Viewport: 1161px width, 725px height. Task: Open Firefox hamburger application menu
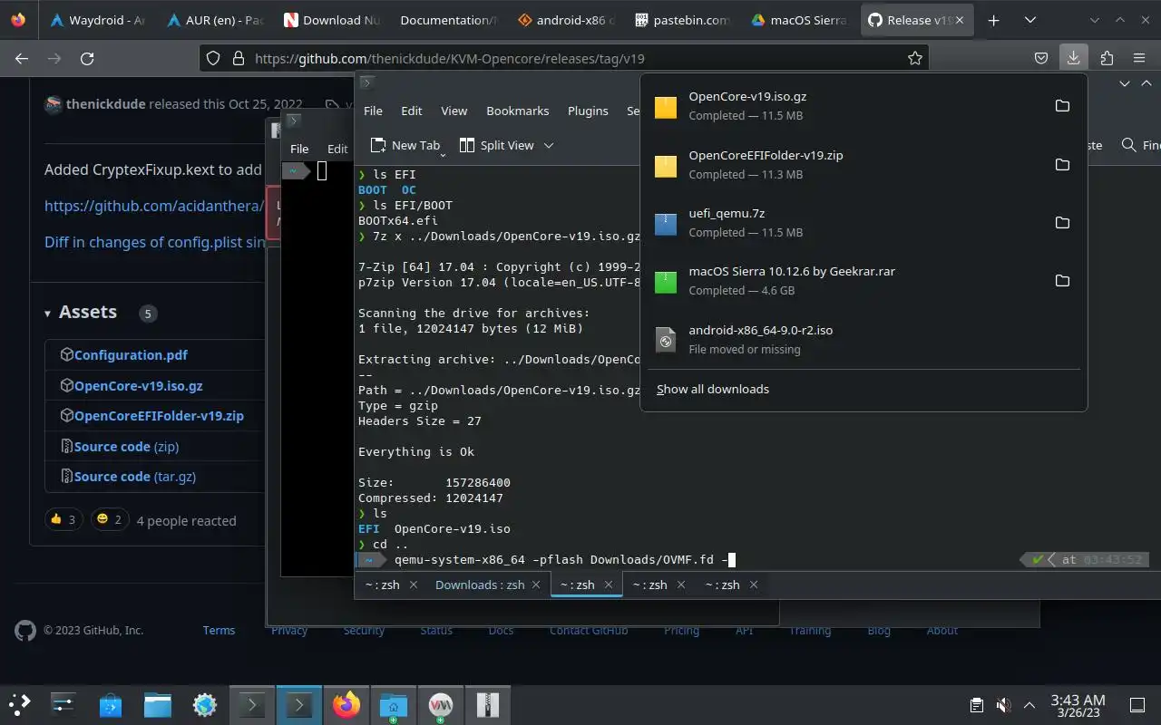coord(1139,58)
